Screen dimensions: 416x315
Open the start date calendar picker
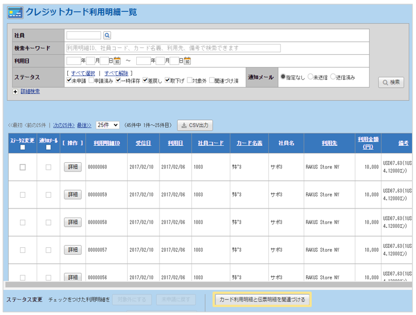117,61
